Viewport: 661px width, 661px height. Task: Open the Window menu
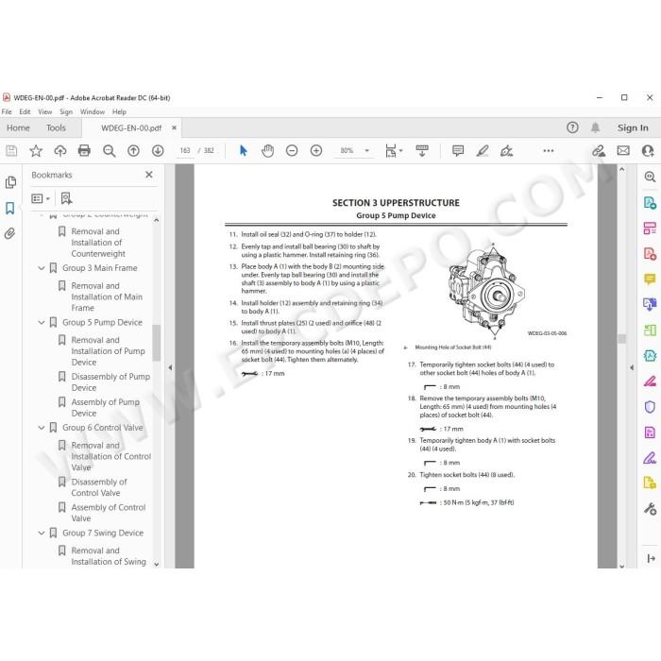(93, 111)
